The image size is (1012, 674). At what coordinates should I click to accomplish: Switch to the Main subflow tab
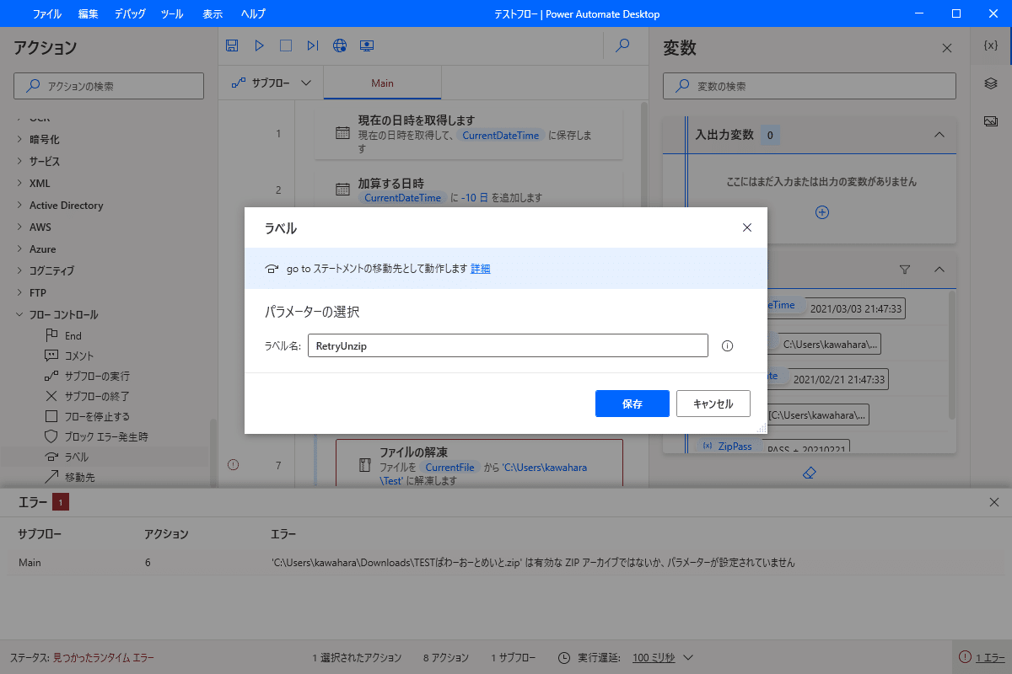tap(382, 83)
